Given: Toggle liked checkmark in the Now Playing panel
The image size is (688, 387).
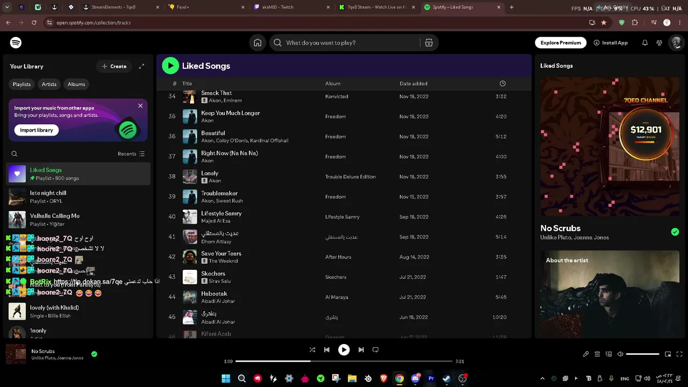Looking at the screenshot, I should 675,232.
